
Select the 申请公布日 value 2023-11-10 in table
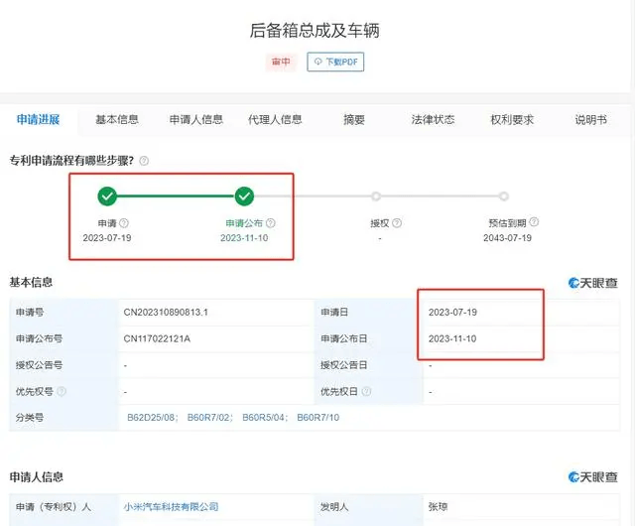(452, 338)
